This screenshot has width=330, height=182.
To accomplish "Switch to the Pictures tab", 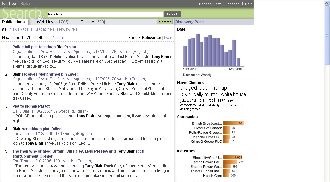I will click(x=93, y=22).
